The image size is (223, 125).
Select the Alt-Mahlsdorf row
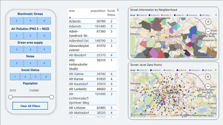tap(92, 112)
